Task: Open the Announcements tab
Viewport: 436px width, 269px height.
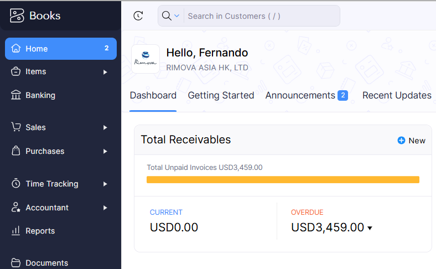Action: pos(300,95)
